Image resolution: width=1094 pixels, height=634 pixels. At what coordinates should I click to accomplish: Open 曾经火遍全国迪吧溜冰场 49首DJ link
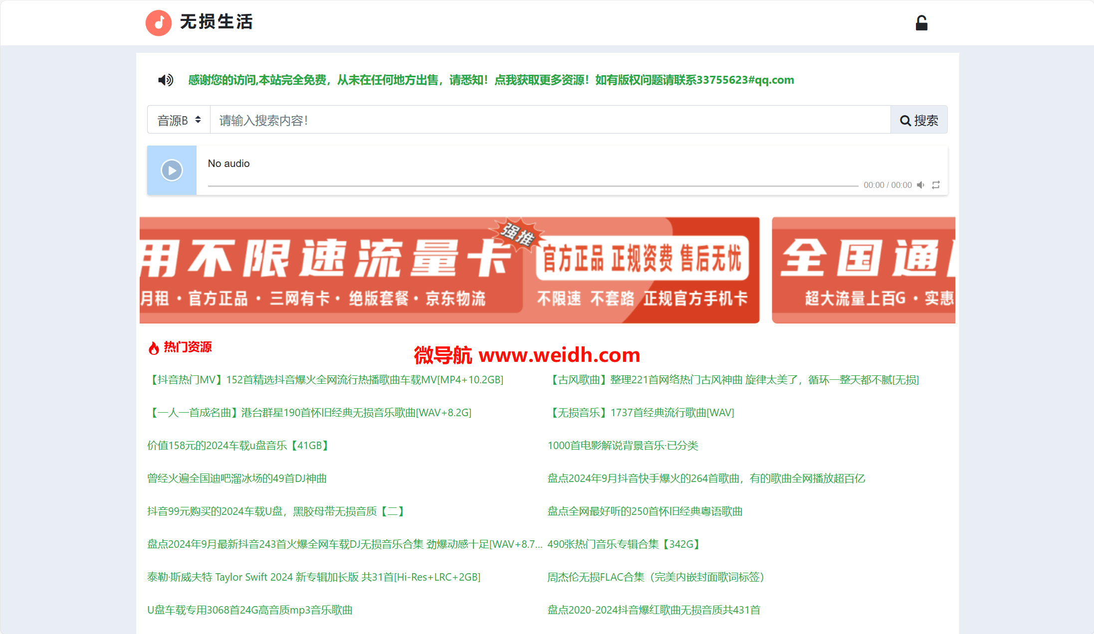(x=237, y=478)
